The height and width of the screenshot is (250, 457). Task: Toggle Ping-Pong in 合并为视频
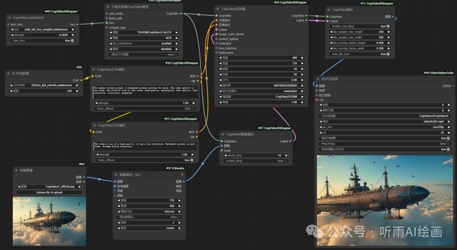[384, 144]
